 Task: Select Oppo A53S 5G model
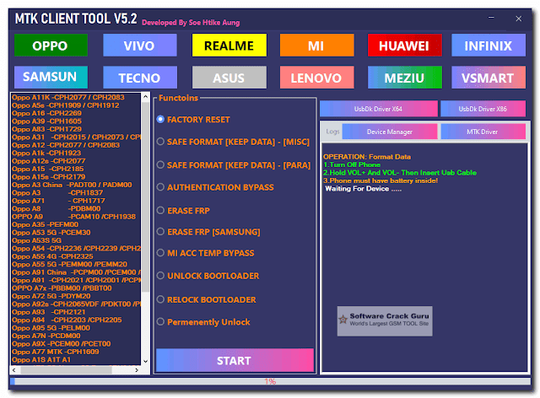click(37, 240)
